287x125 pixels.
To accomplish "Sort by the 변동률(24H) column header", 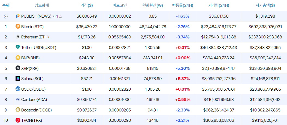I will [x=183, y=5].
